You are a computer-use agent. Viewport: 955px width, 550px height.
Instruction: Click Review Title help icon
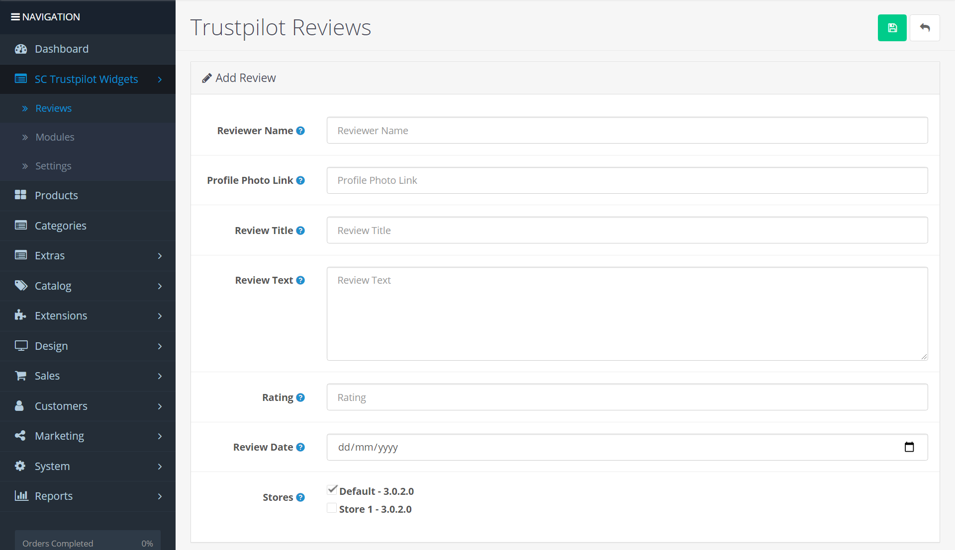tap(300, 231)
